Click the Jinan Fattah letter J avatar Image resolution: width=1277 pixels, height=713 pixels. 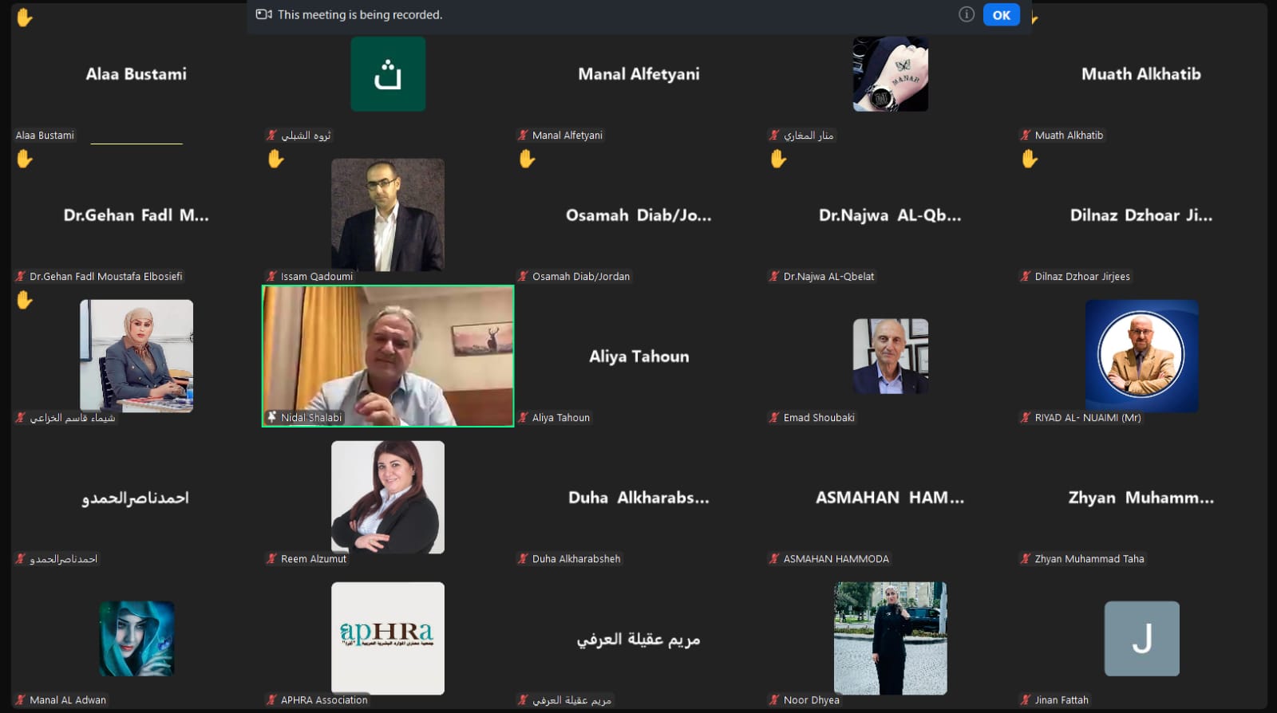pos(1142,639)
